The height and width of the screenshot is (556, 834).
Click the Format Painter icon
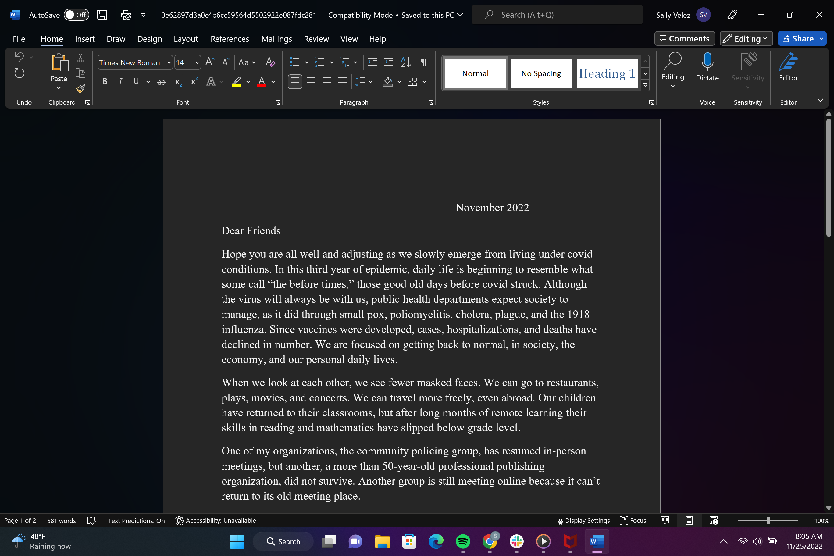click(x=80, y=88)
